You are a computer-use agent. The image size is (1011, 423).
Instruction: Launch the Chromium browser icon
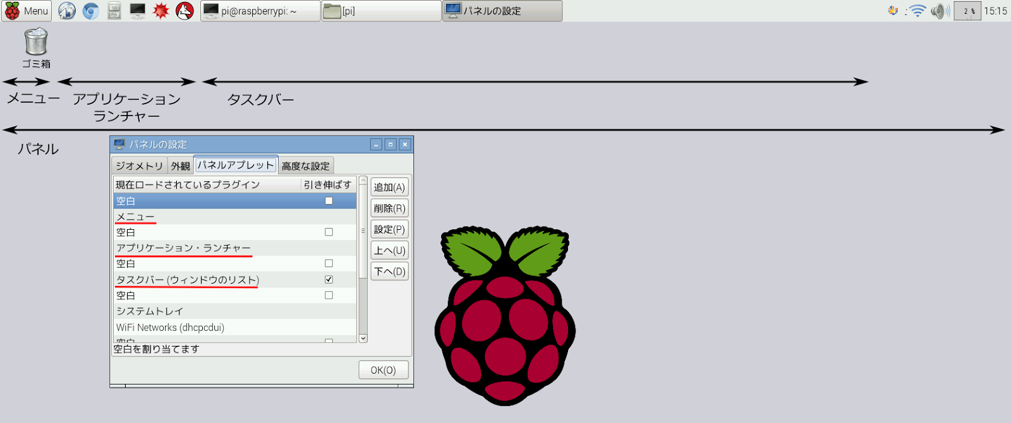pyautogui.click(x=91, y=11)
